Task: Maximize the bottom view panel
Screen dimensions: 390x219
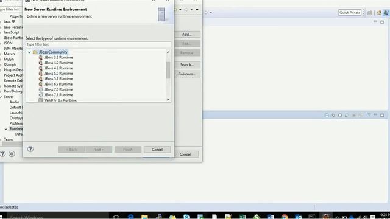Action: [x=382, y=115]
